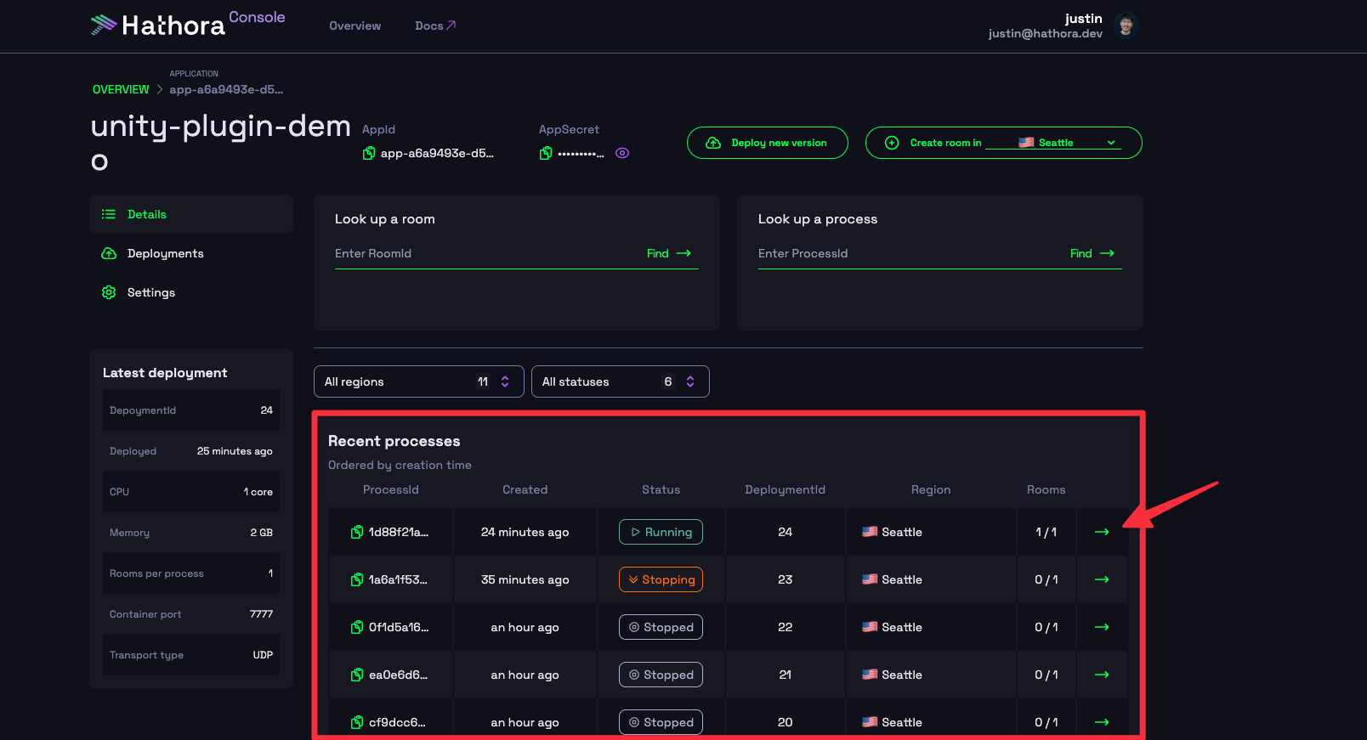Screen dimensions: 1367x740
Task: Click justin@hathora.dev email text
Action: [1045, 34]
